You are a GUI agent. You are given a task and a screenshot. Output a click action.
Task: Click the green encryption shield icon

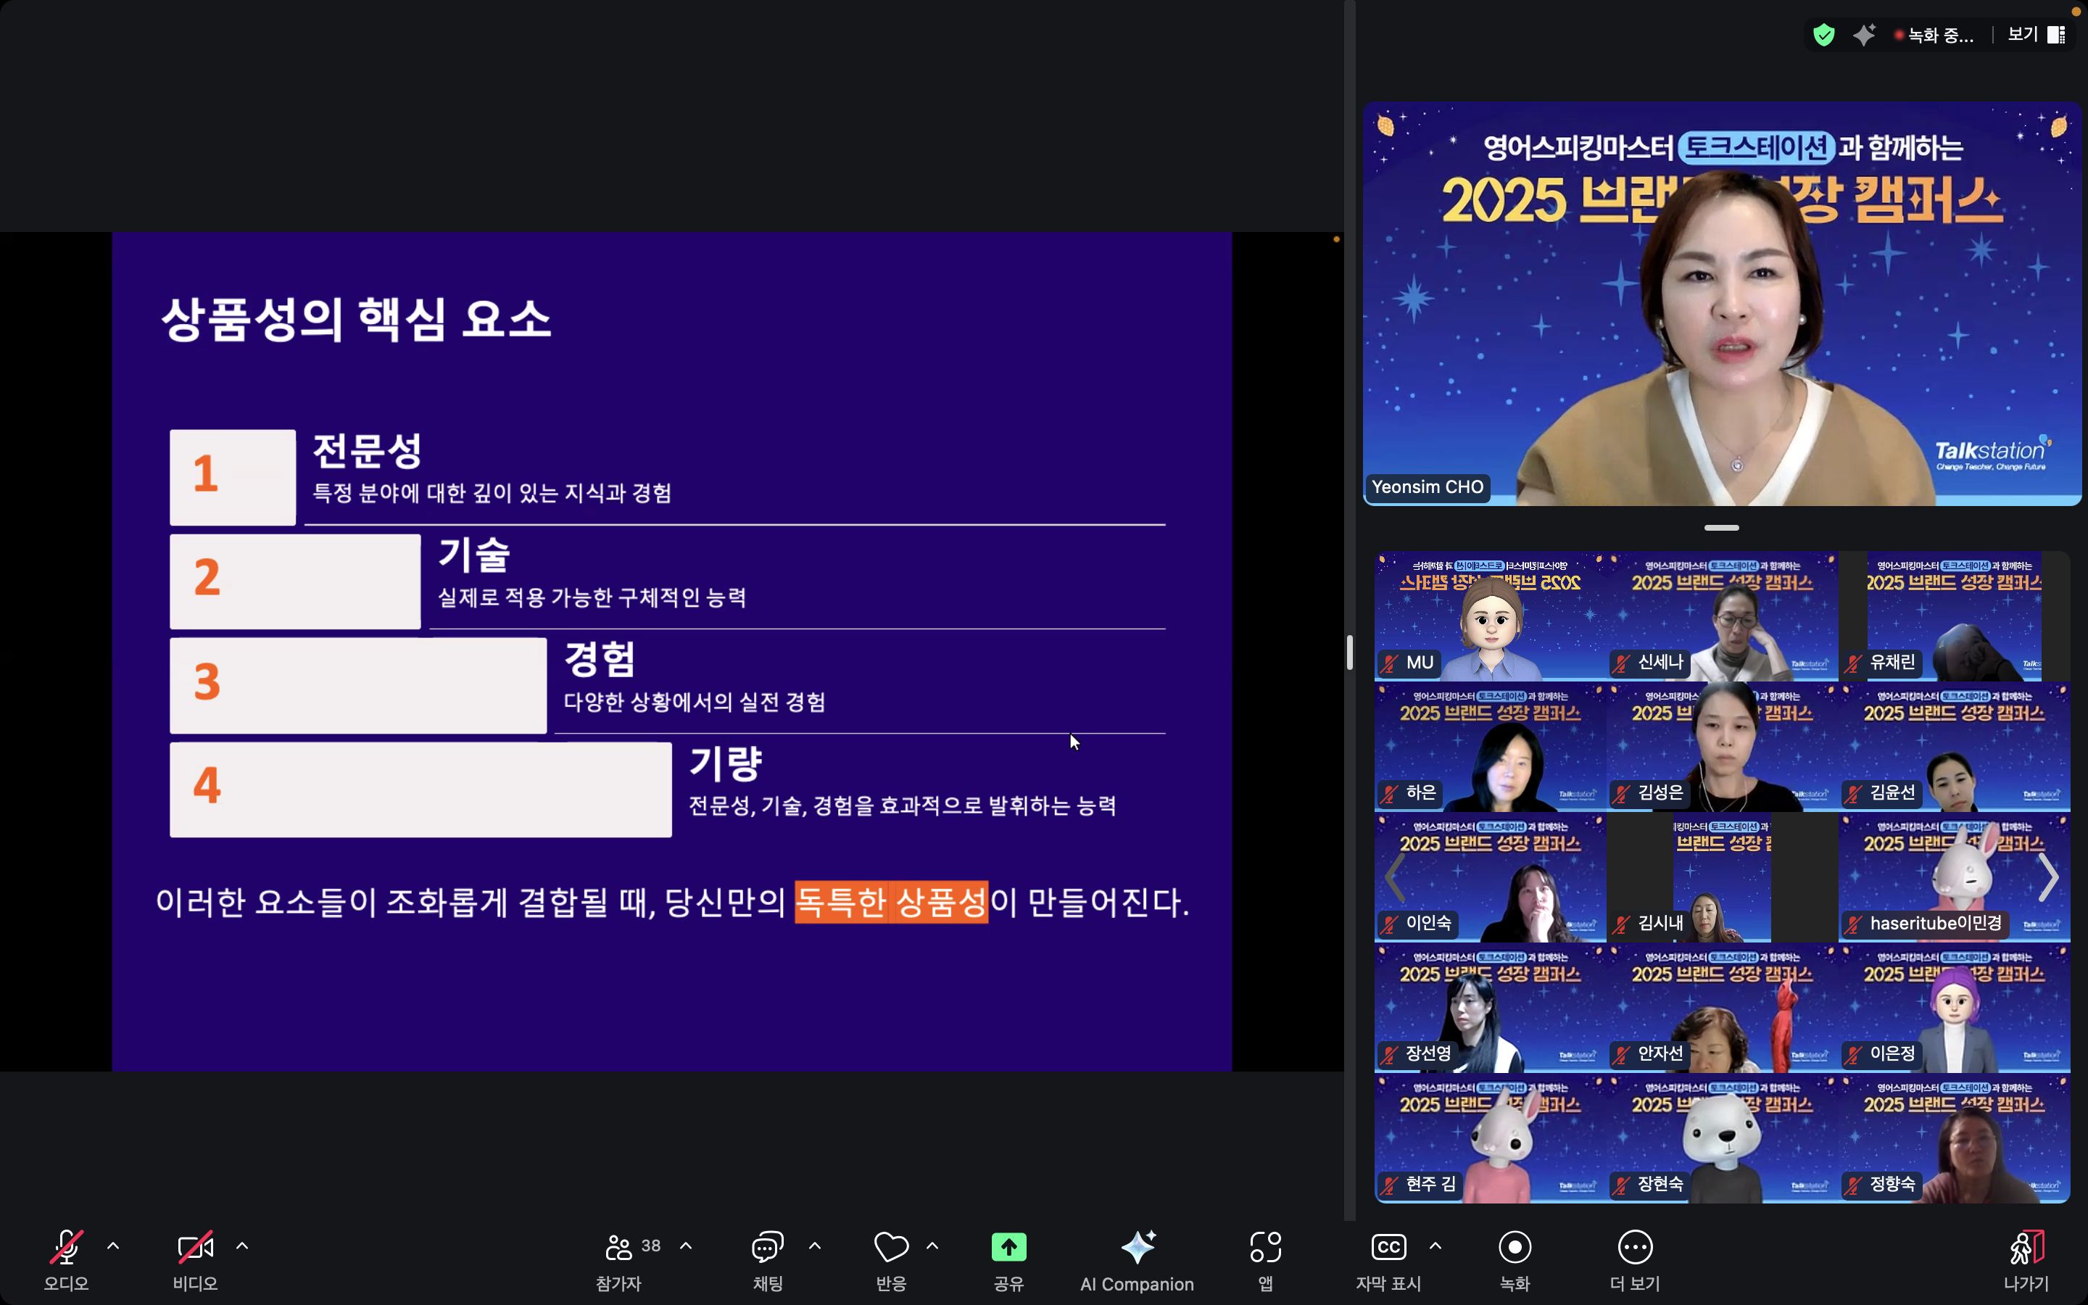1823,35
